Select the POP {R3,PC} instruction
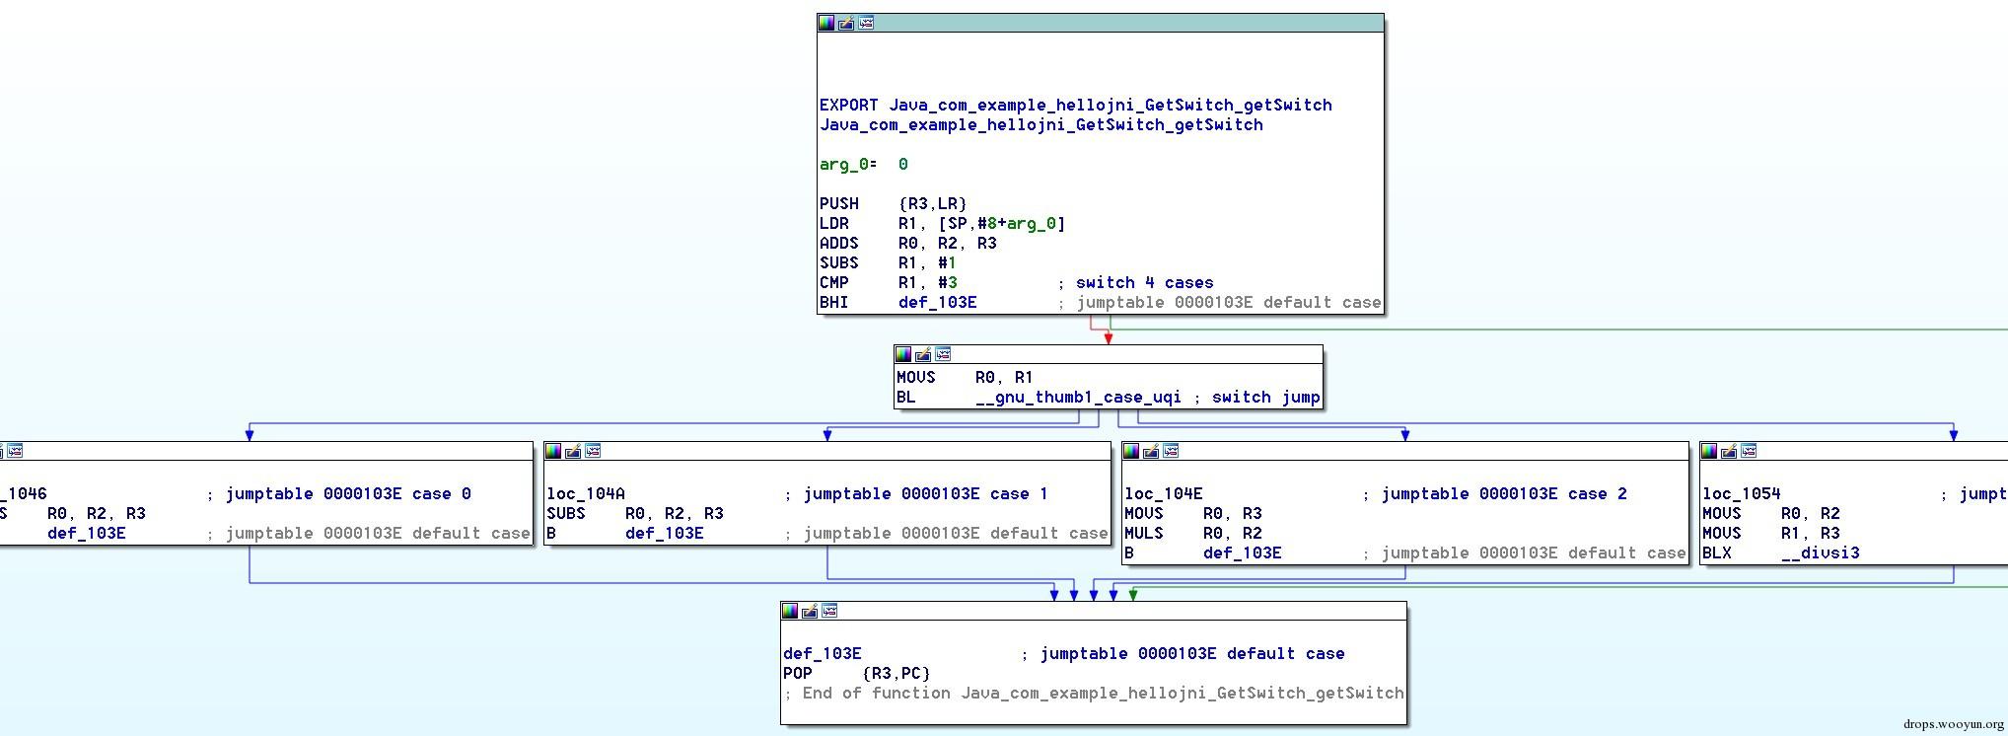 857,673
